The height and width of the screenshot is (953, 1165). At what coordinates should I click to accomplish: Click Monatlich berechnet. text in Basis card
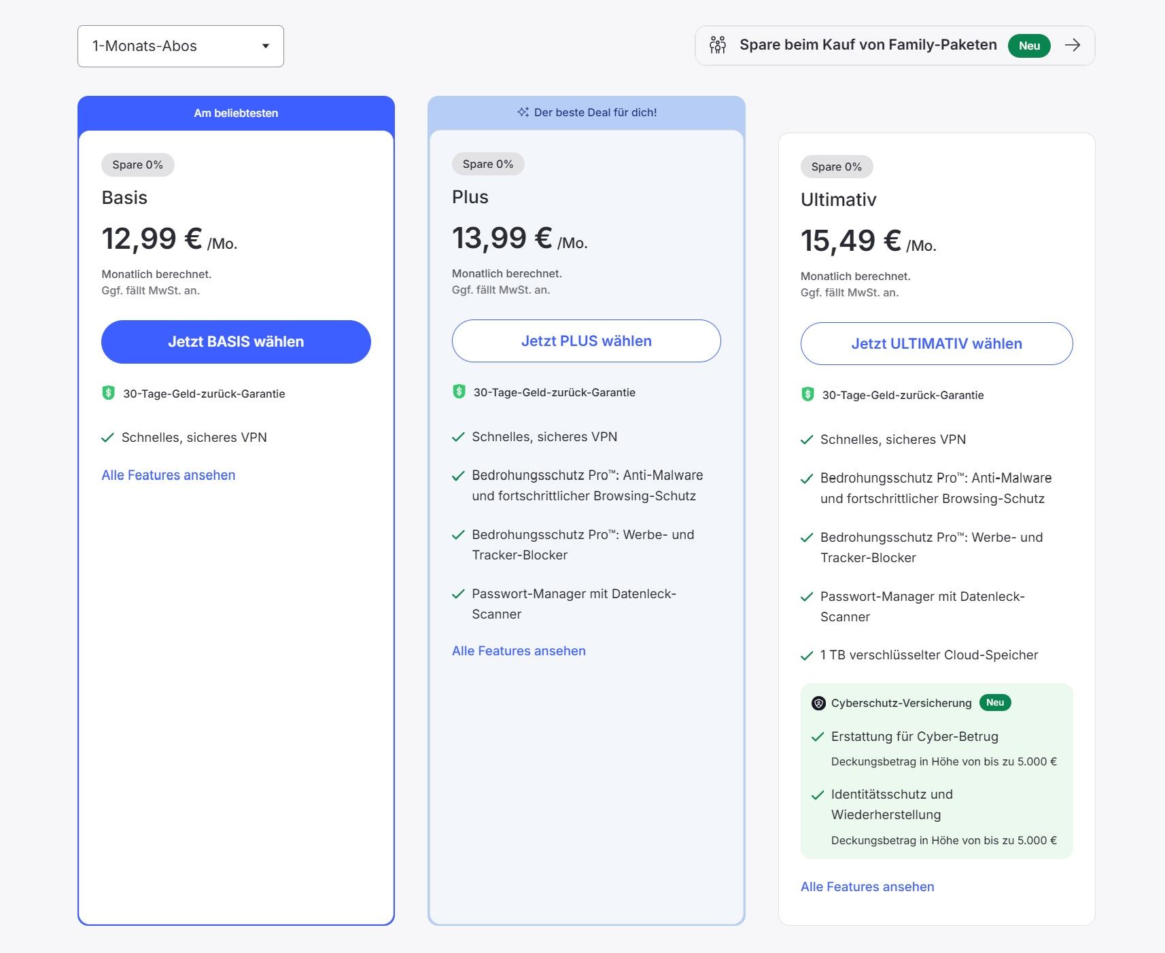[x=156, y=274]
